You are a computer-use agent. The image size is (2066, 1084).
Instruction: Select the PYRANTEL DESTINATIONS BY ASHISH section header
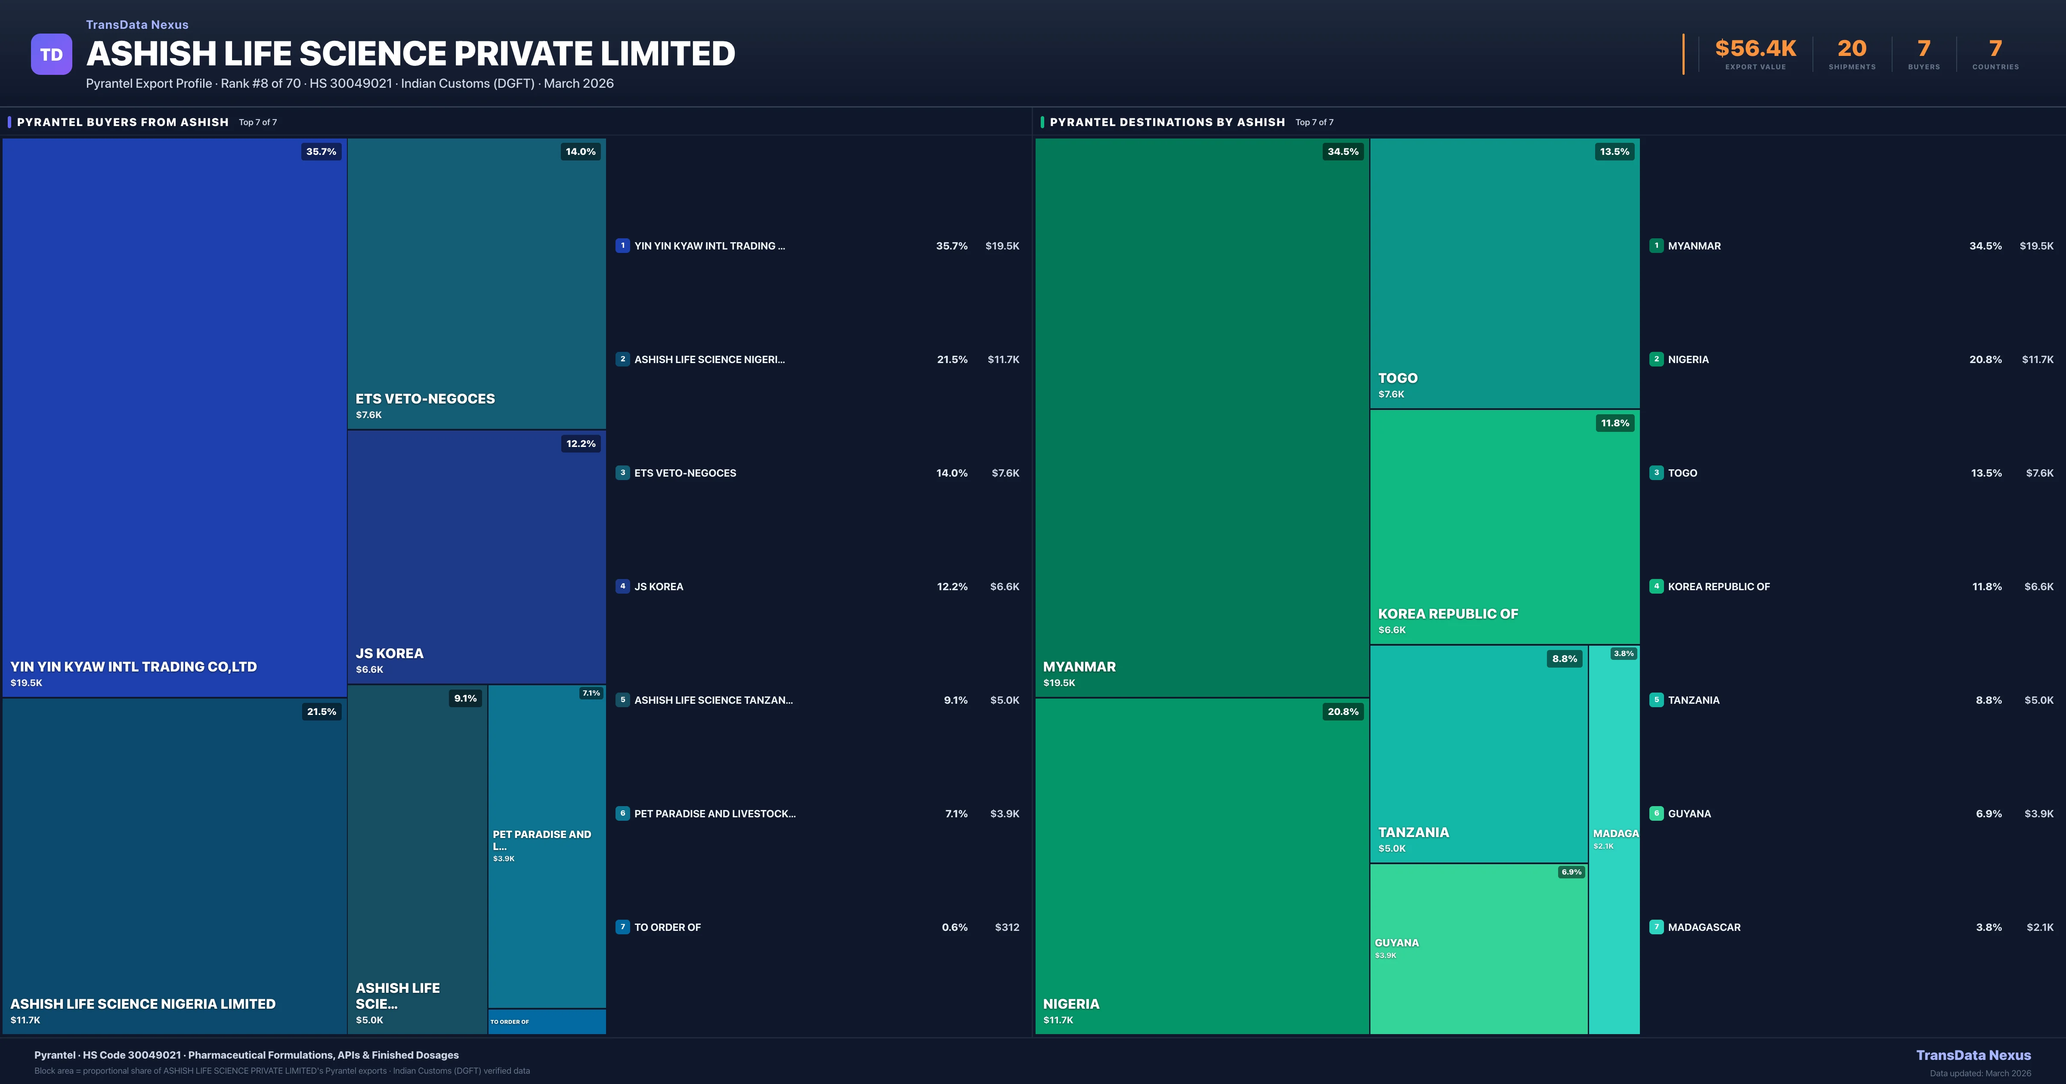coord(1167,122)
